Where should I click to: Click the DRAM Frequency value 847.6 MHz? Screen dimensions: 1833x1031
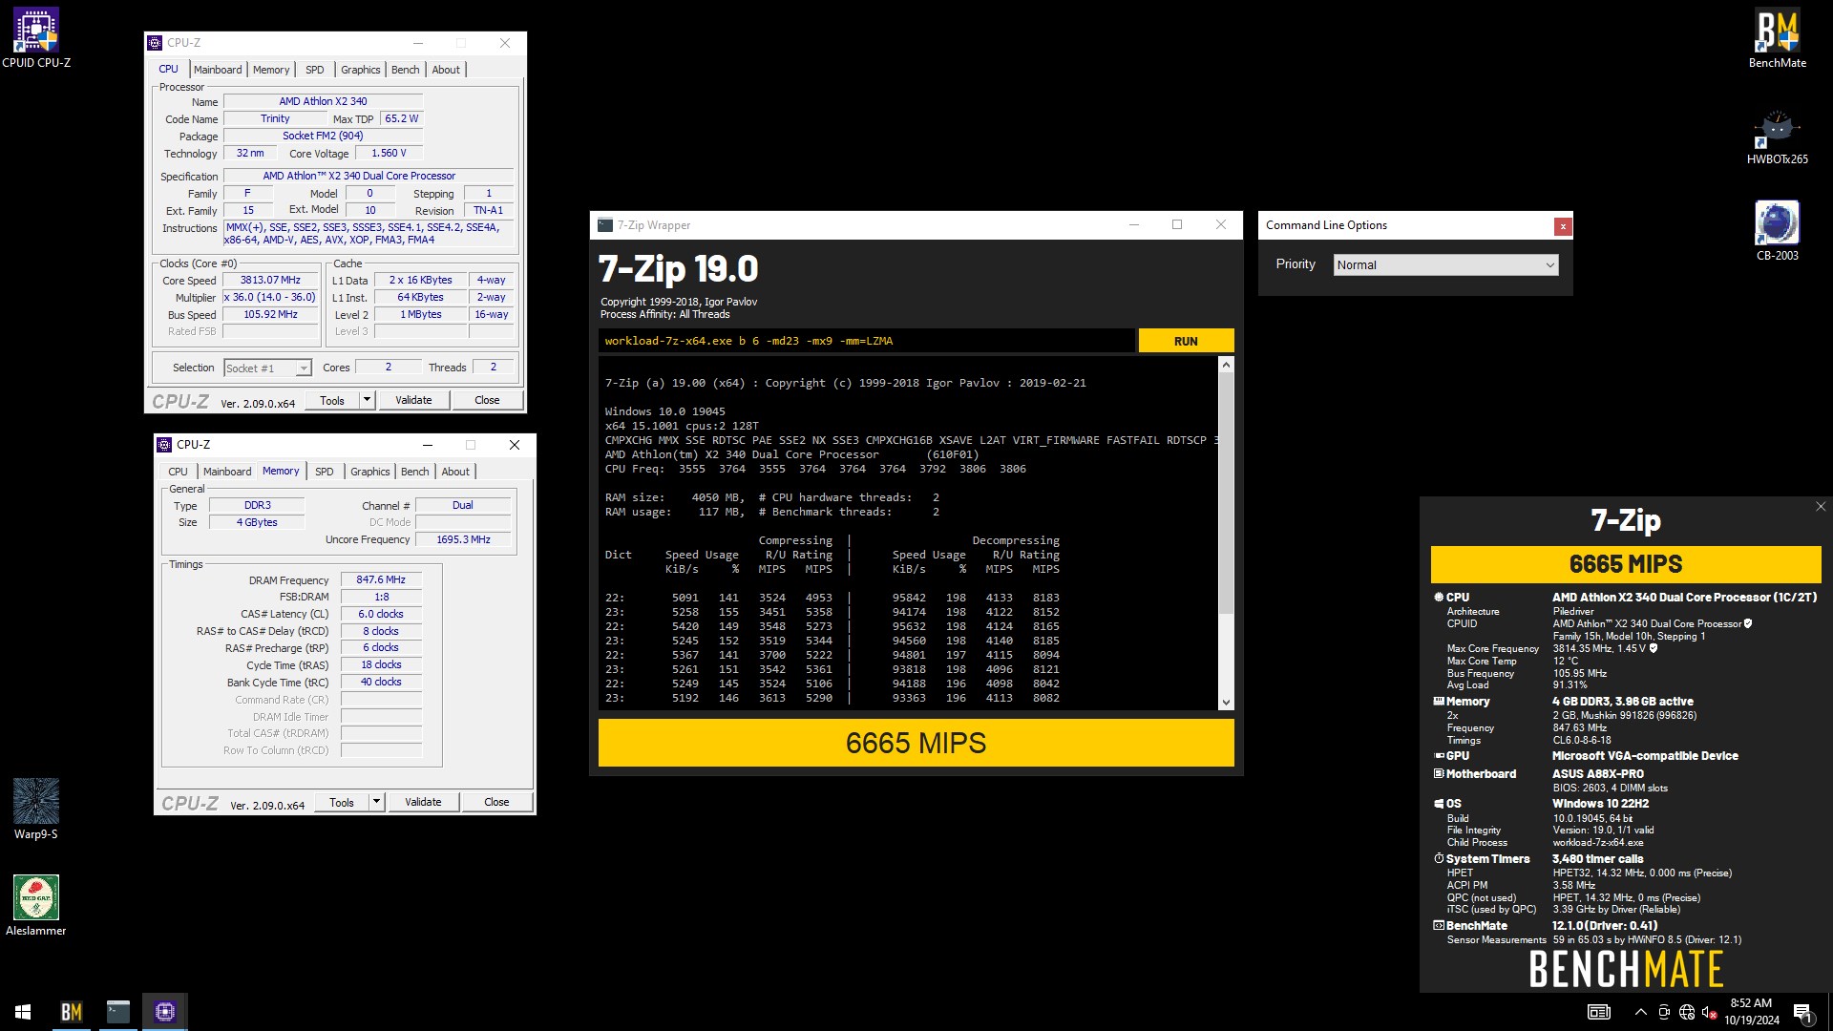tap(381, 580)
